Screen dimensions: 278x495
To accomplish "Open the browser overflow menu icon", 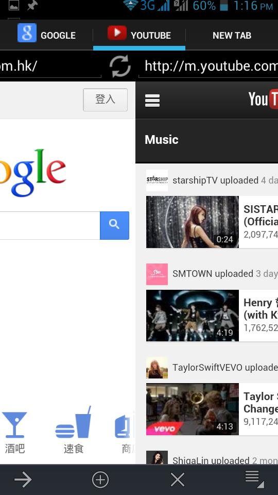I will [x=255, y=479].
